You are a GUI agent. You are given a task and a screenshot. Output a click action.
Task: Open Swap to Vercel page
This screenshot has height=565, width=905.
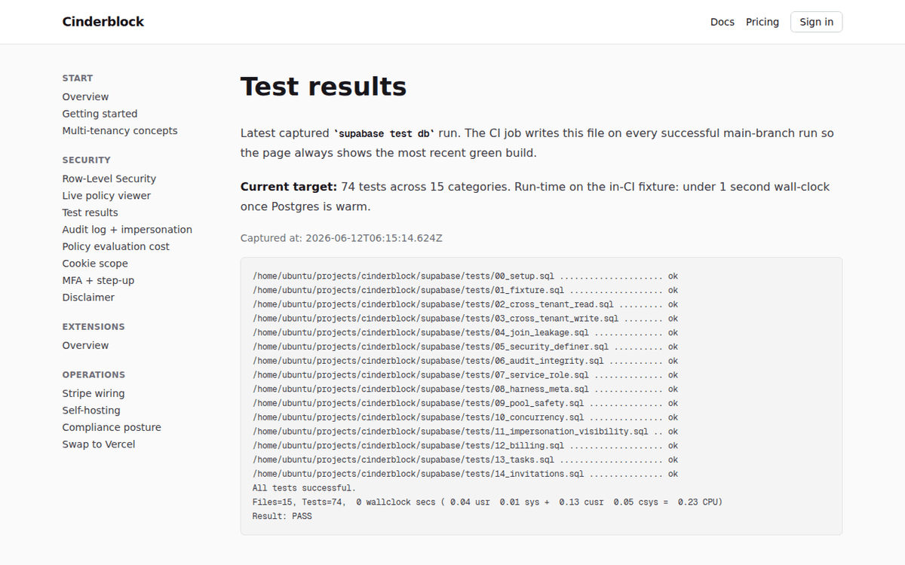tap(99, 444)
